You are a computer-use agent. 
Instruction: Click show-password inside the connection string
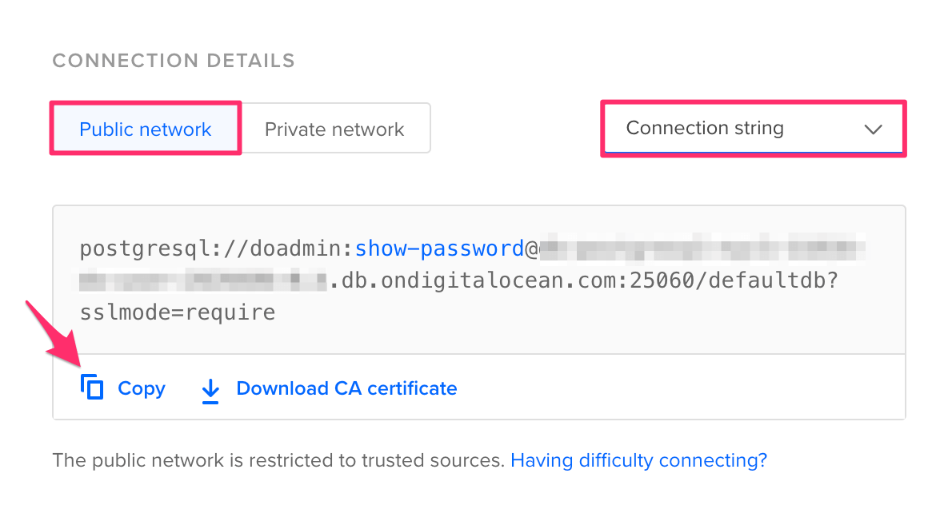tap(439, 249)
